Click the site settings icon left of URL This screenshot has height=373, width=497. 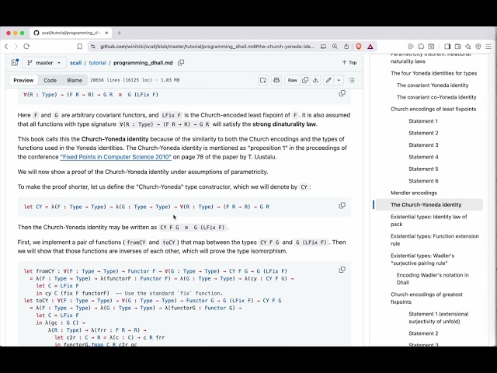click(x=92, y=47)
